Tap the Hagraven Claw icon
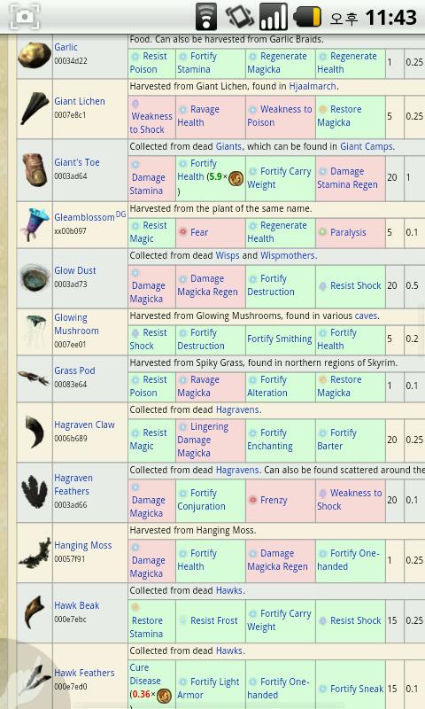Screen dimensions: 425x709 click(x=35, y=432)
